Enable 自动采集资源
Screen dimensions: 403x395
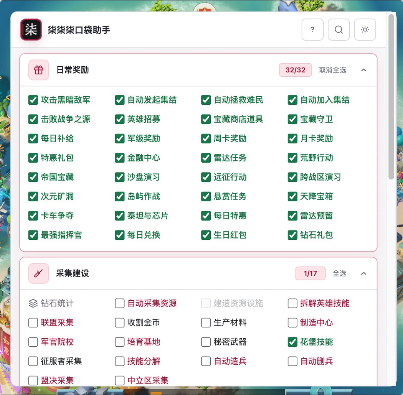[x=119, y=303]
